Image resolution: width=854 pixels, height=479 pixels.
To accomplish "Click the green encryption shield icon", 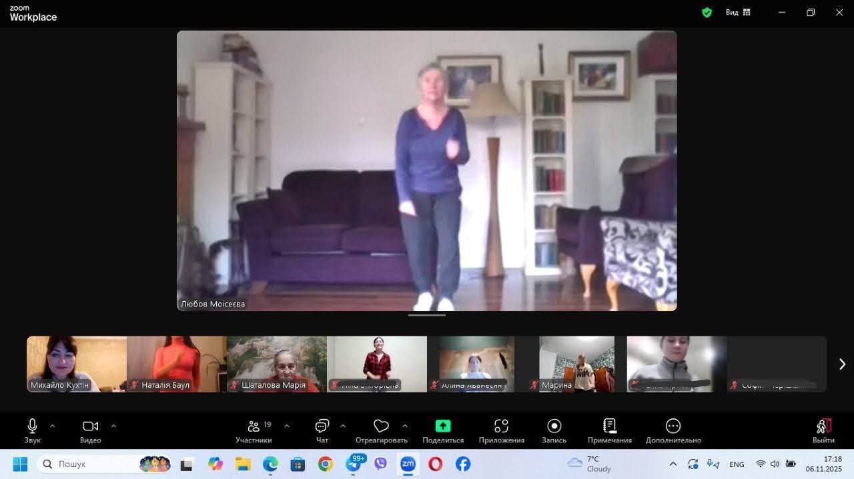I will tap(707, 12).
